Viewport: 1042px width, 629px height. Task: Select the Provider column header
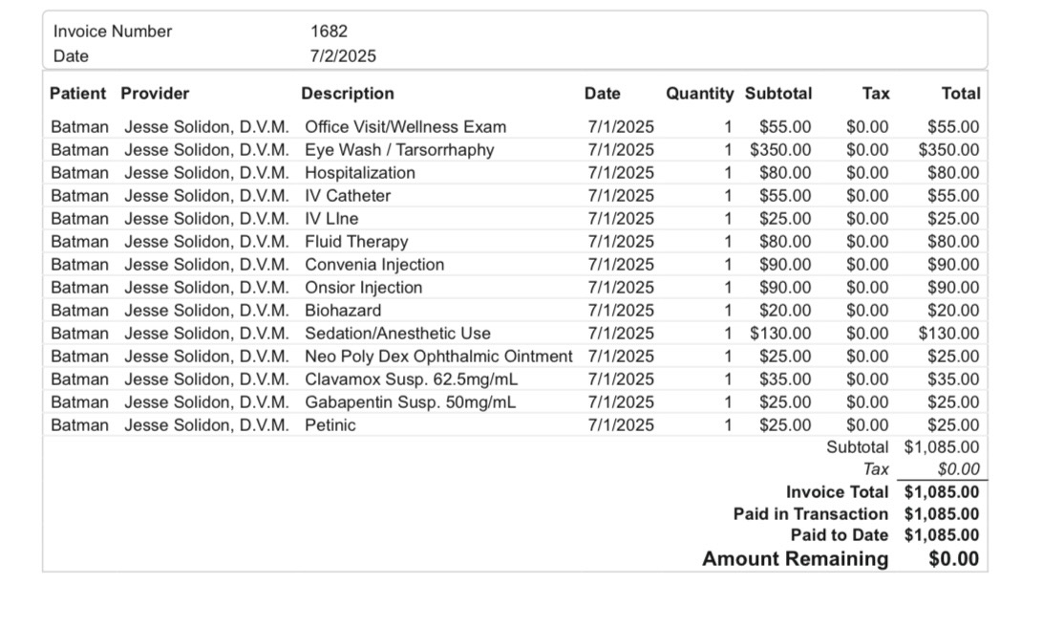pos(155,94)
